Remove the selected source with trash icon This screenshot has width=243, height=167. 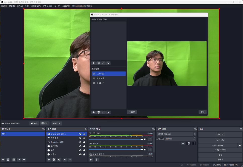(54, 159)
